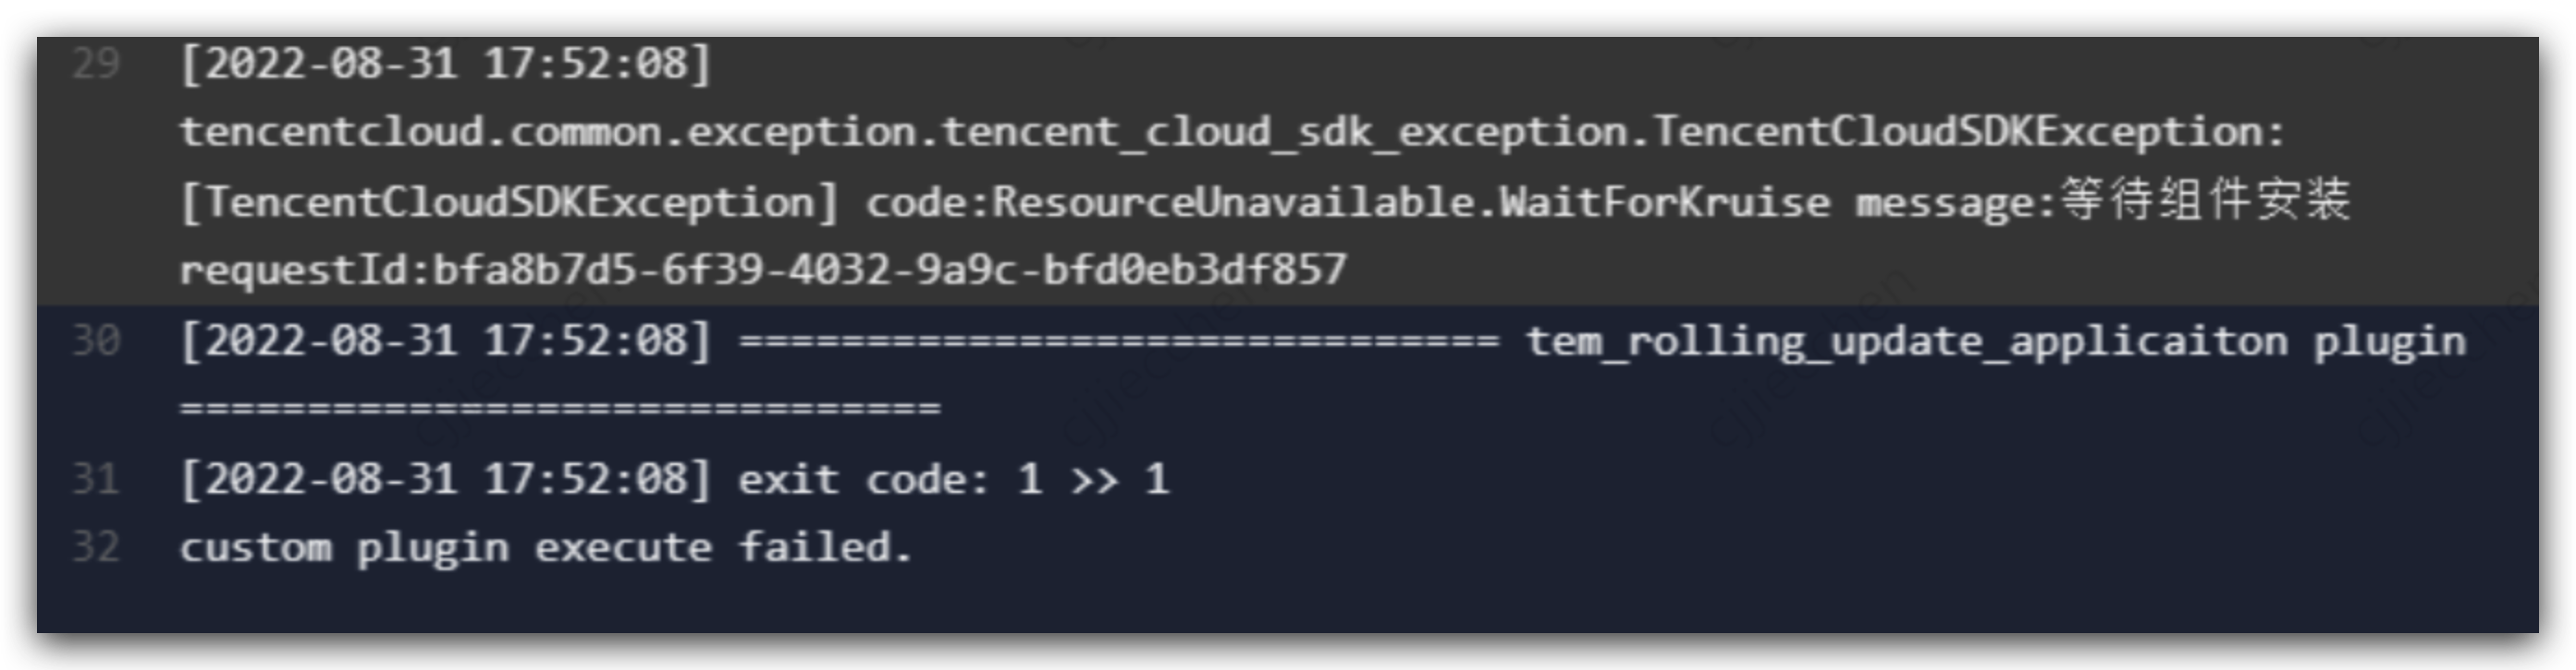The image size is (2576, 670).
Task: Click the word failed on line 32
Action: click(x=825, y=547)
